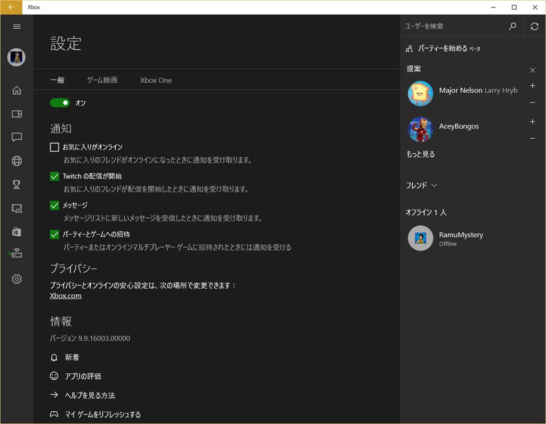This screenshot has height=424, width=546.
Task: Enable お気に入りがオンライン checkbox
Action: [54, 147]
